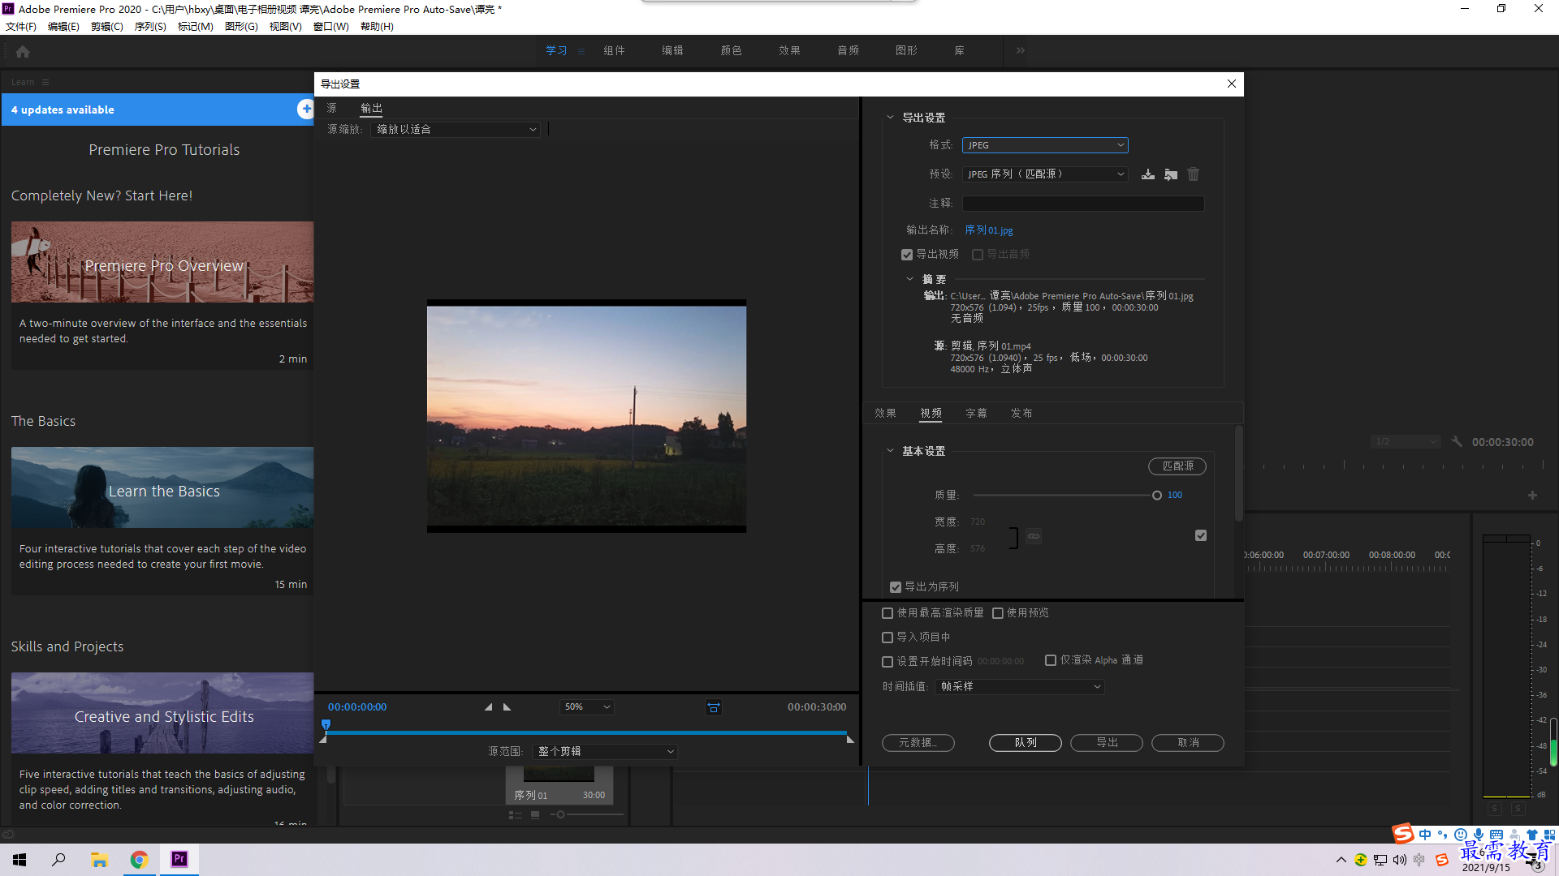Click the plus icon on updates banner

tap(305, 109)
